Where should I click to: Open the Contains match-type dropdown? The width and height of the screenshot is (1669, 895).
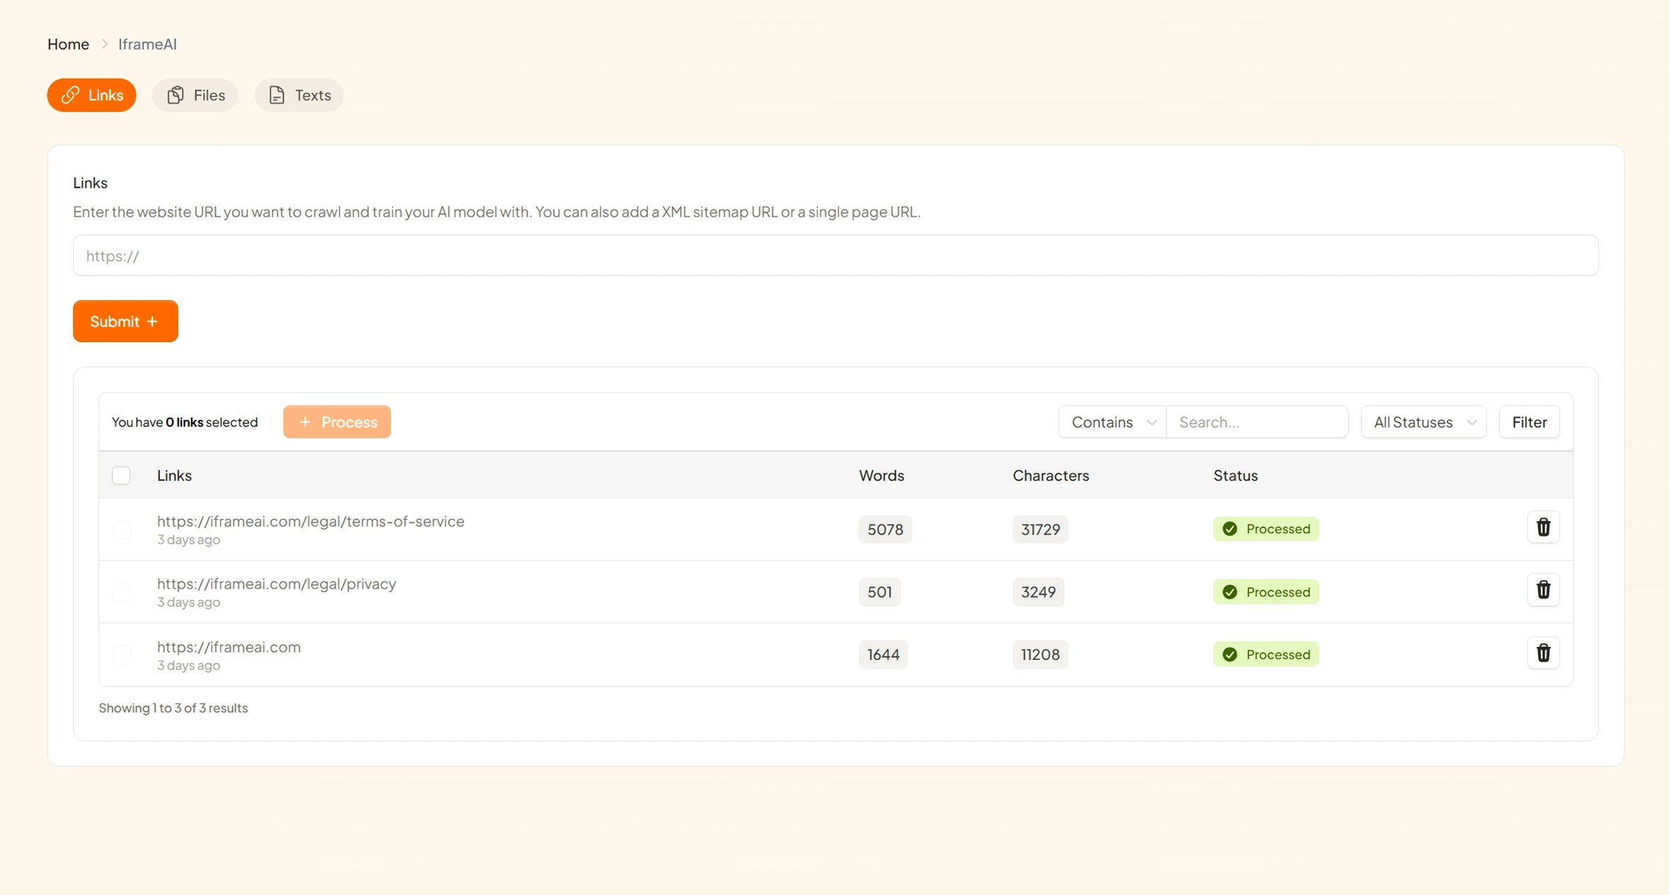(1112, 422)
